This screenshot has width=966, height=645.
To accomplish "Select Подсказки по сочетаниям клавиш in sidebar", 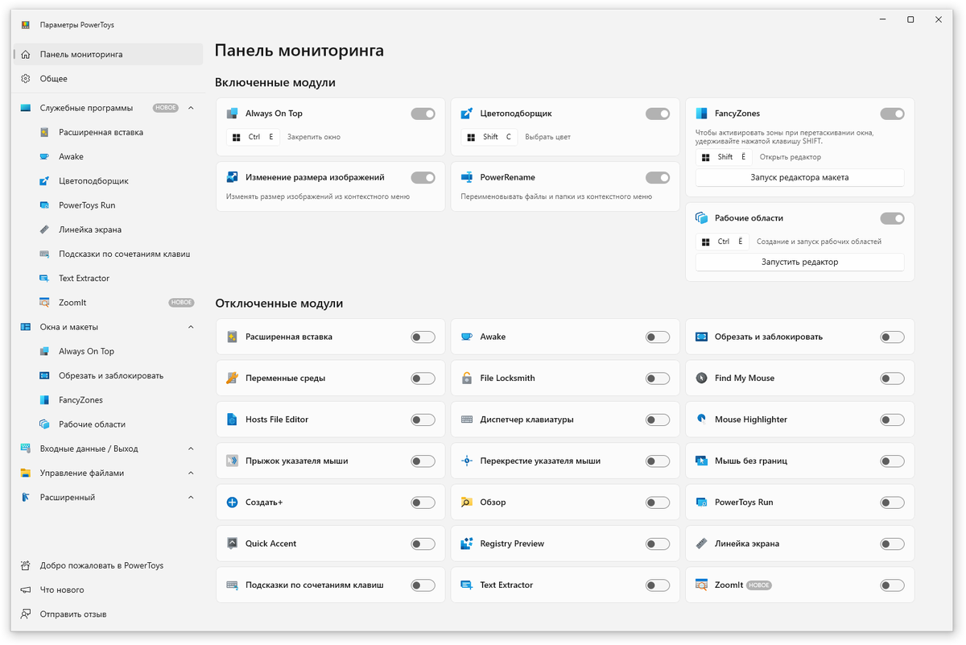I will (x=109, y=254).
